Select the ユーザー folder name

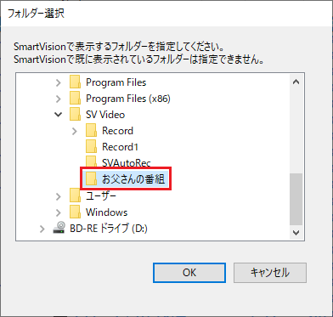coord(101,195)
